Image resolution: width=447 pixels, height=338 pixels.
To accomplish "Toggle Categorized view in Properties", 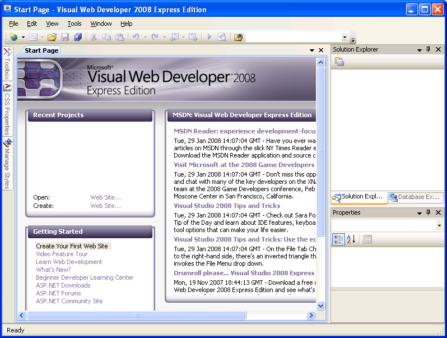I will pos(338,239).
